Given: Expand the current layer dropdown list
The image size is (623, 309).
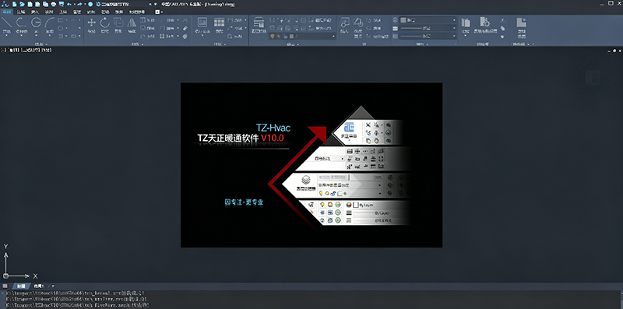Looking at the screenshot, I should coord(333,36).
